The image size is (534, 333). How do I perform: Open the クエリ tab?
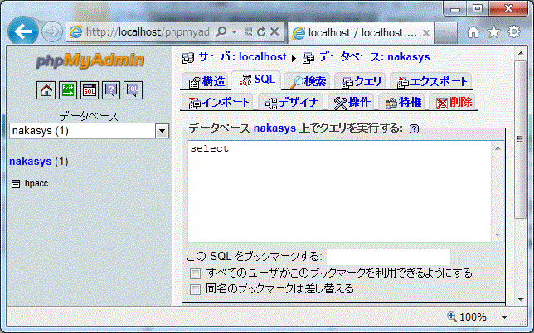pyautogui.click(x=361, y=82)
